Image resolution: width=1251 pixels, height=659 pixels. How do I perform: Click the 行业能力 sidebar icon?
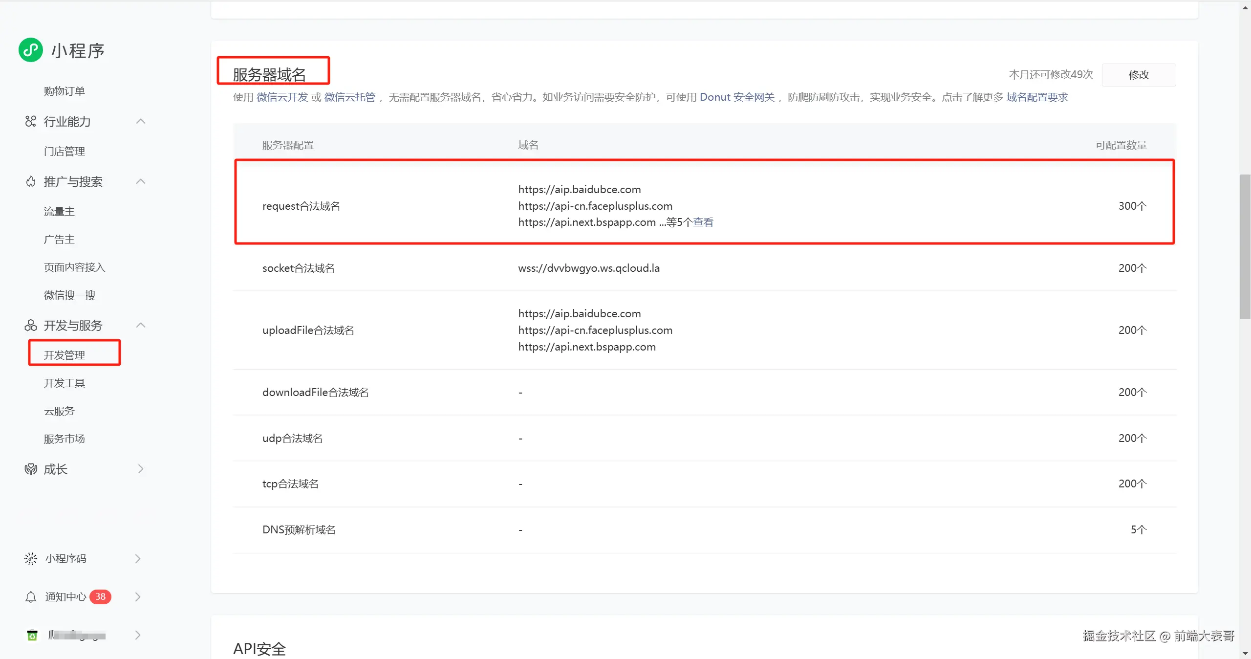coord(31,121)
